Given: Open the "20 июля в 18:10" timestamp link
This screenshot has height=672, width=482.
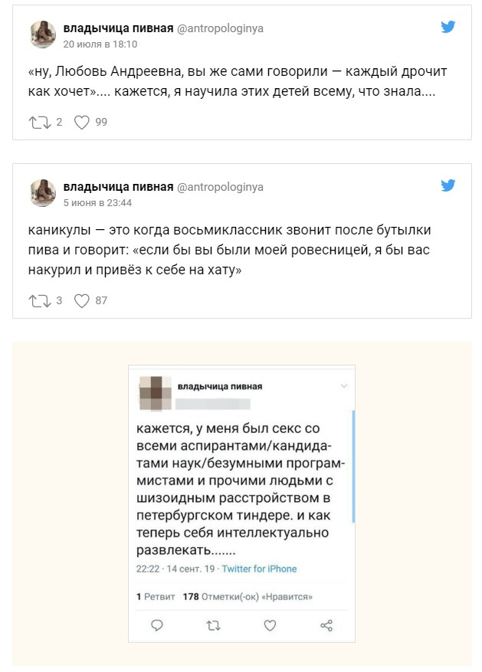Looking at the screenshot, I should pos(100,44).
